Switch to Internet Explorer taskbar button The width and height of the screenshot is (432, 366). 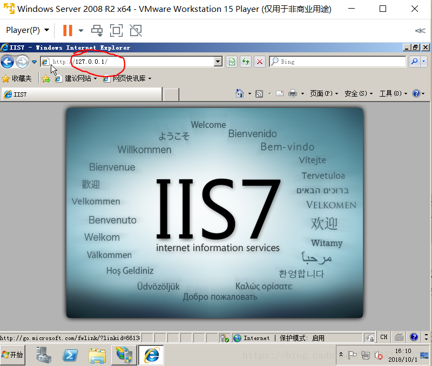(151, 355)
